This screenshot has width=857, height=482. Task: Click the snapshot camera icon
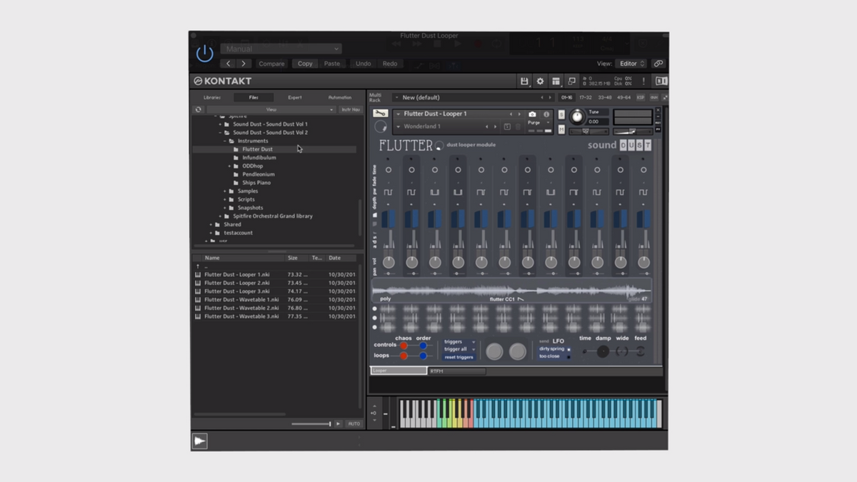pyautogui.click(x=532, y=114)
